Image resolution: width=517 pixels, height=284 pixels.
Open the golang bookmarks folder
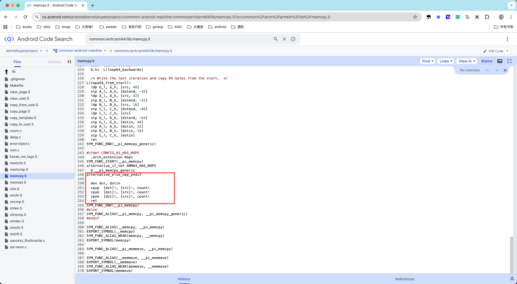point(155,27)
